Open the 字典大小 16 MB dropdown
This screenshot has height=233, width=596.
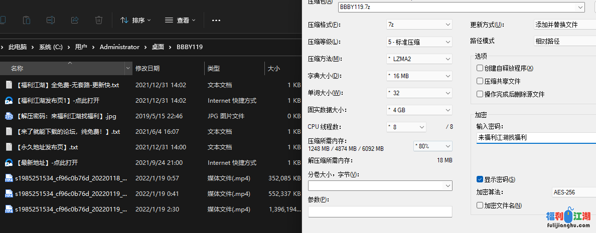coord(419,76)
